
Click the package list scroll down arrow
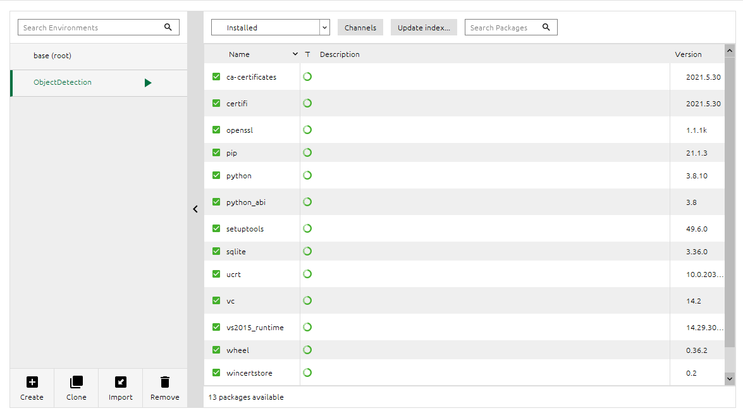point(730,378)
